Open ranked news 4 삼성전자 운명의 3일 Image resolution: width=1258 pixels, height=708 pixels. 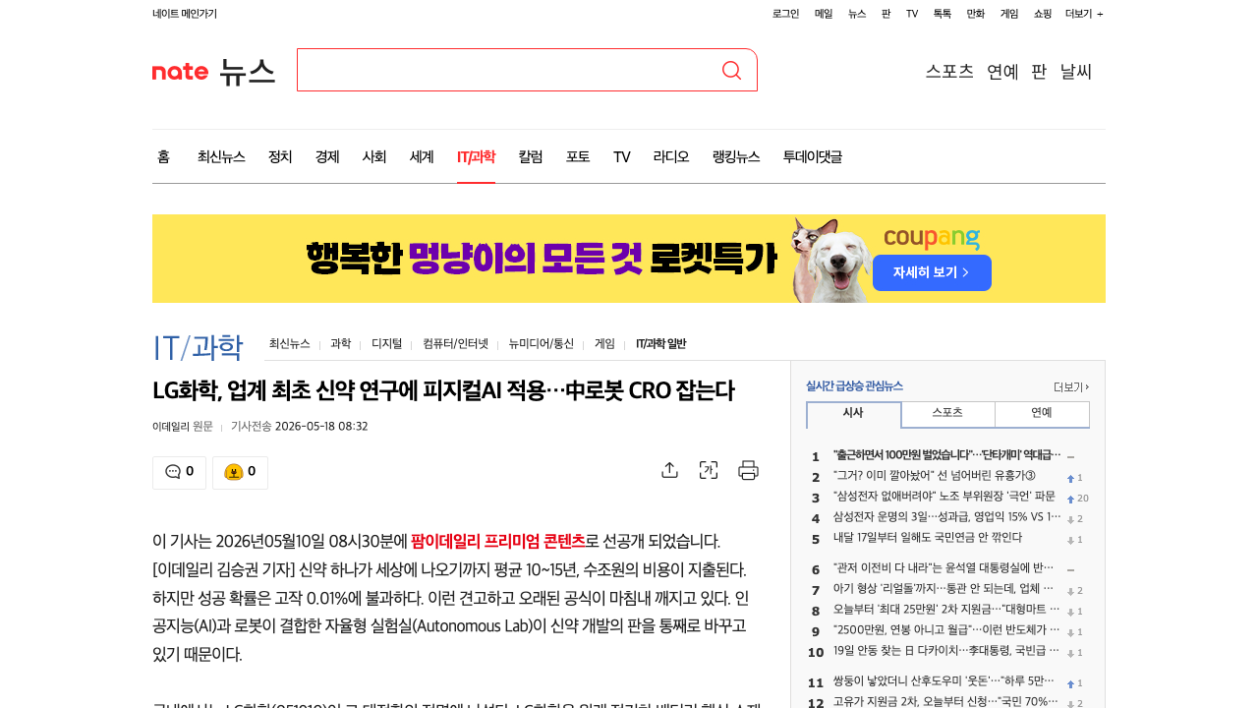946,517
